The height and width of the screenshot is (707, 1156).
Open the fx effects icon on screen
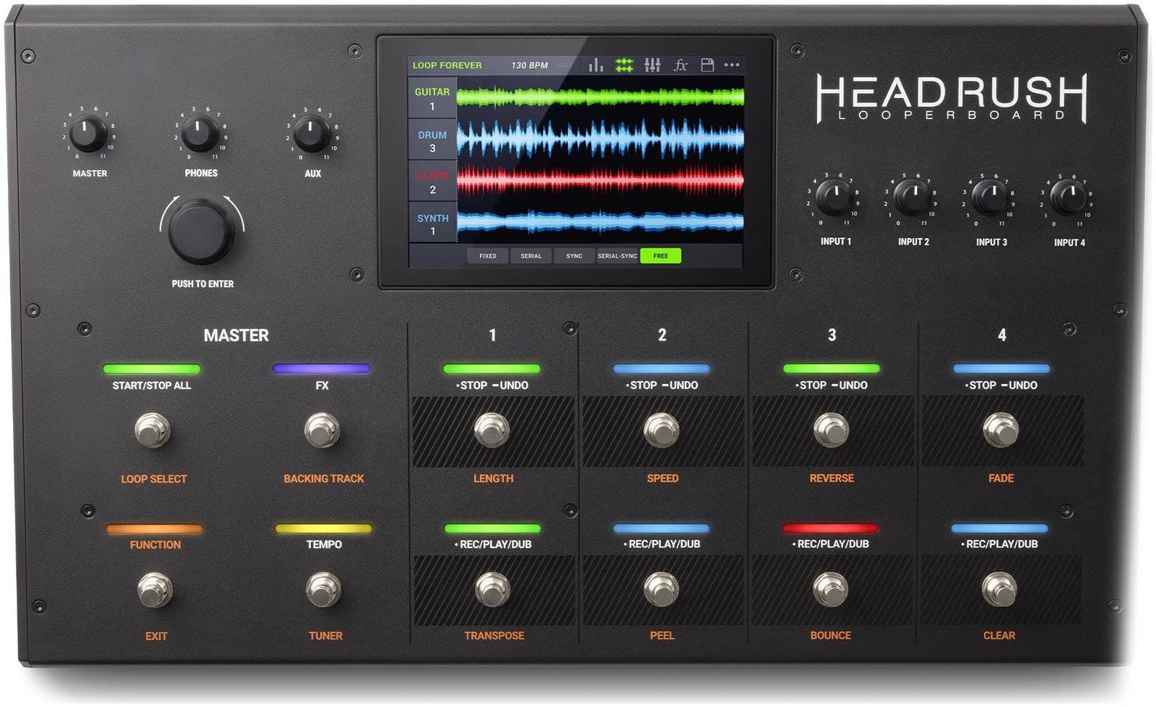680,65
